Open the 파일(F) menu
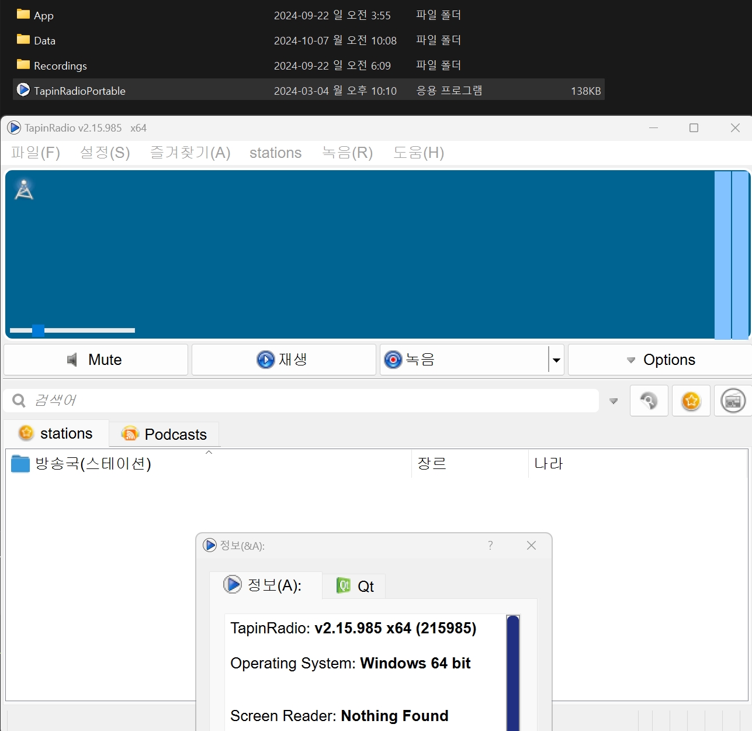 pyautogui.click(x=36, y=153)
